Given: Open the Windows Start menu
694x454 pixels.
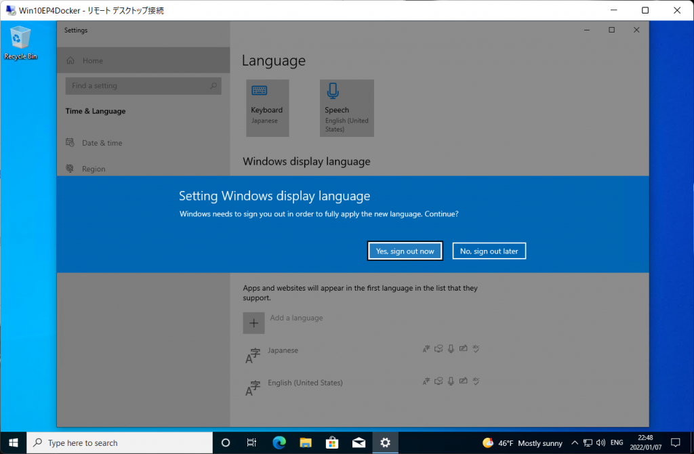Looking at the screenshot, I should pyautogui.click(x=14, y=442).
